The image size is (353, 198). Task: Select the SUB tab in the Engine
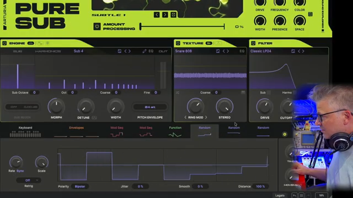tap(17, 51)
